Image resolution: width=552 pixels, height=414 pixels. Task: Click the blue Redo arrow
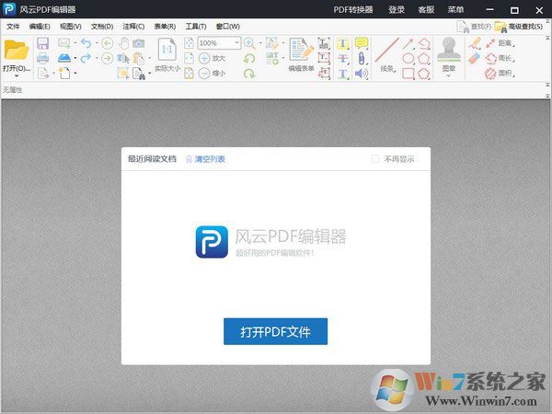86,58
